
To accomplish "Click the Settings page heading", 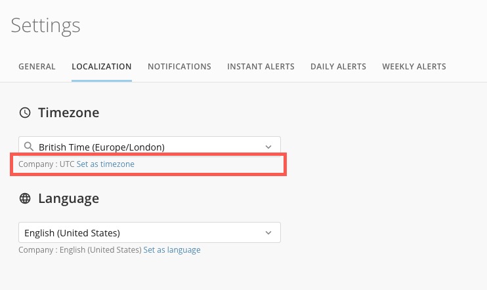I will point(45,26).
